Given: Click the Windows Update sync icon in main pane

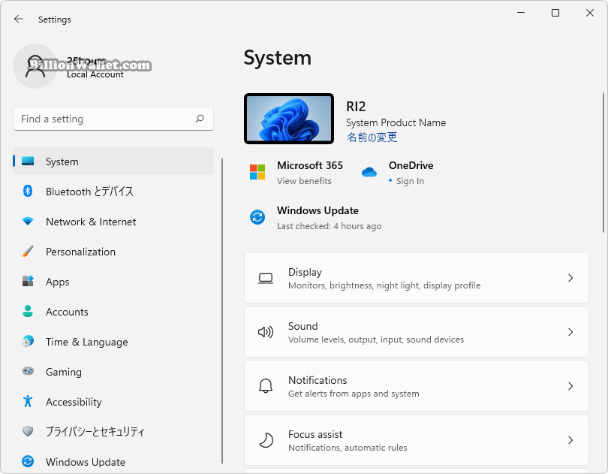Looking at the screenshot, I should (x=257, y=217).
